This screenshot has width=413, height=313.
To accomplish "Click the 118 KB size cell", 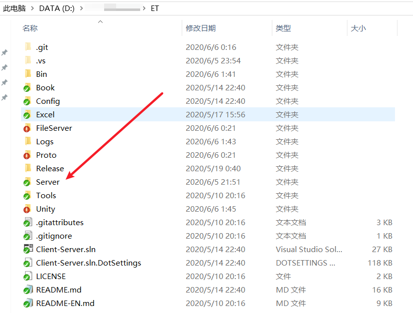I will click(380, 263).
